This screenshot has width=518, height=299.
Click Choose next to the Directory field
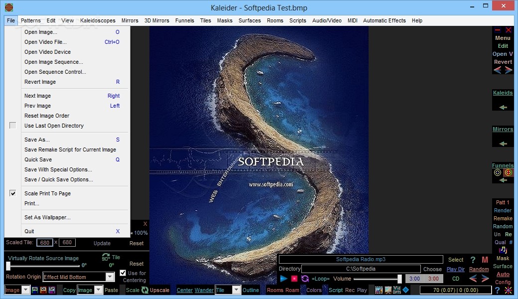[432, 269]
